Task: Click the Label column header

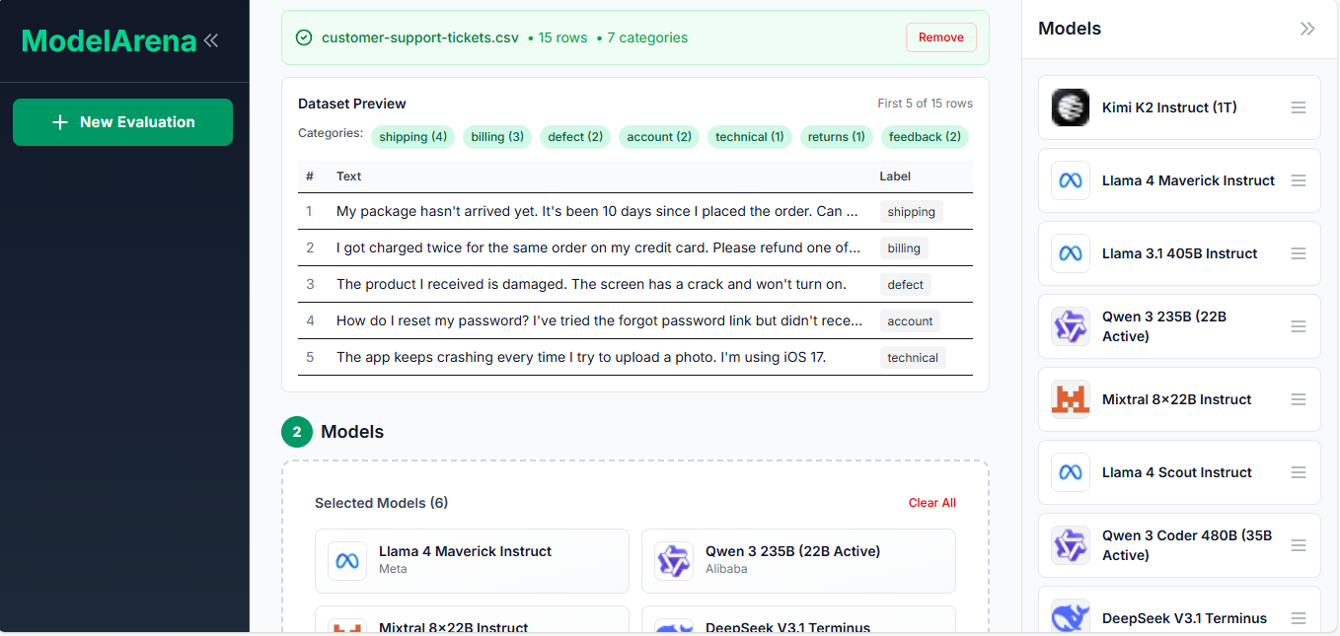Action: click(895, 177)
